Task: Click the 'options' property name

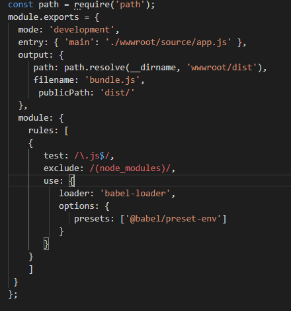Action: pos(77,206)
